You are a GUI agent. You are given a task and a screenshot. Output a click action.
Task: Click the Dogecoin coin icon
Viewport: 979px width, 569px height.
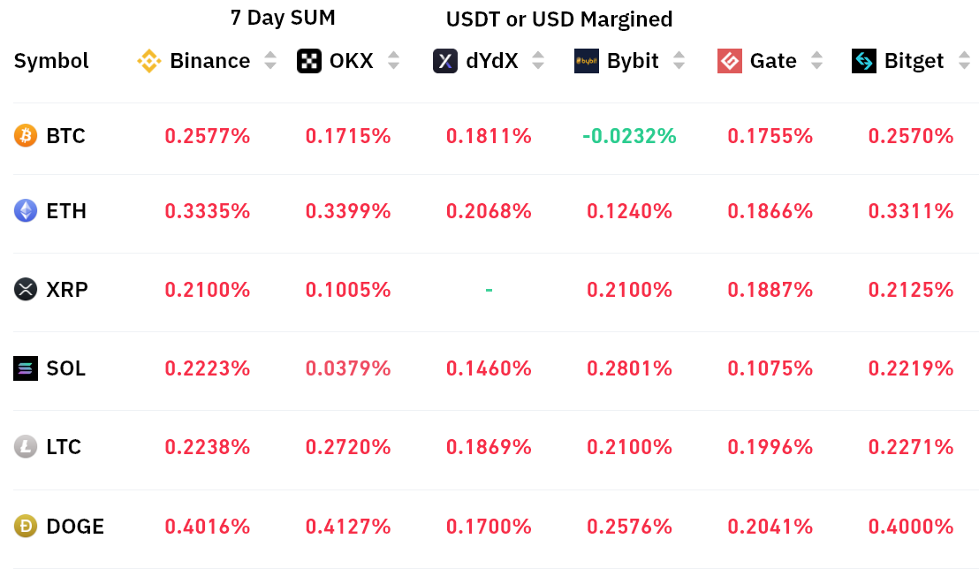26,527
